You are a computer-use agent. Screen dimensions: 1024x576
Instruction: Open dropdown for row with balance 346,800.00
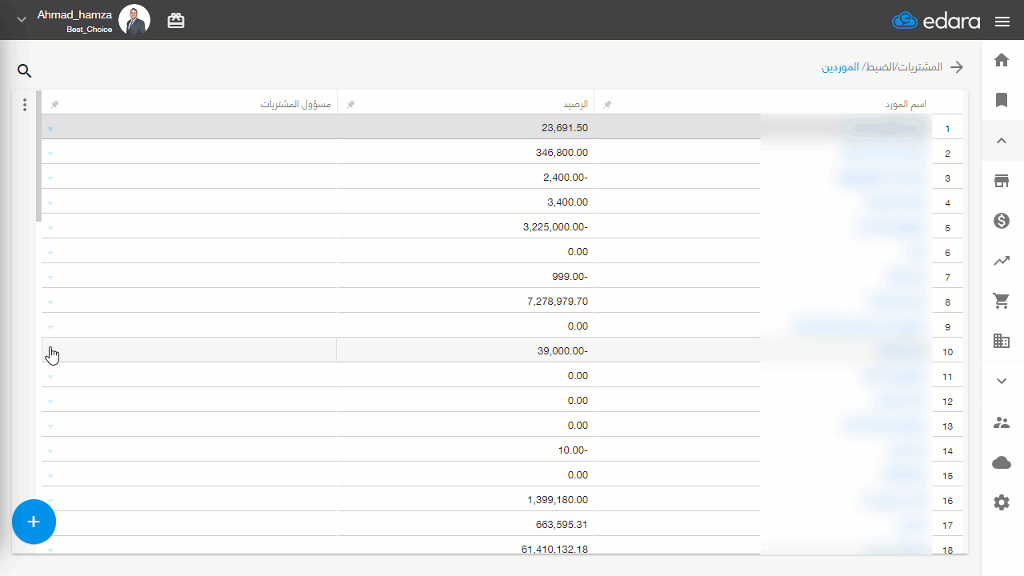click(x=50, y=153)
